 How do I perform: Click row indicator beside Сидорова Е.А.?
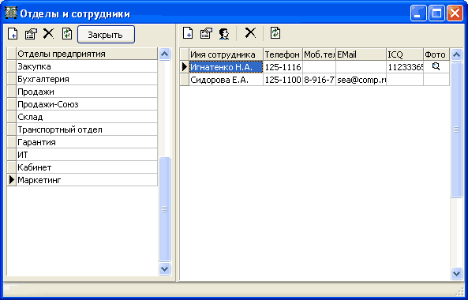tap(185, 80)
